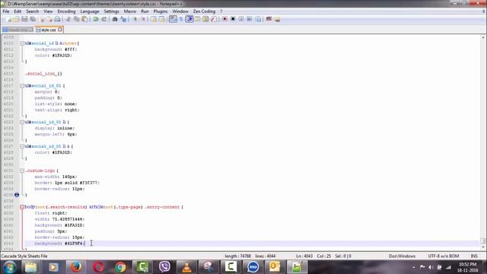This screenshot has height=274, width=487.
Task: Start macro recording with red dot
Action: [224, 19]
